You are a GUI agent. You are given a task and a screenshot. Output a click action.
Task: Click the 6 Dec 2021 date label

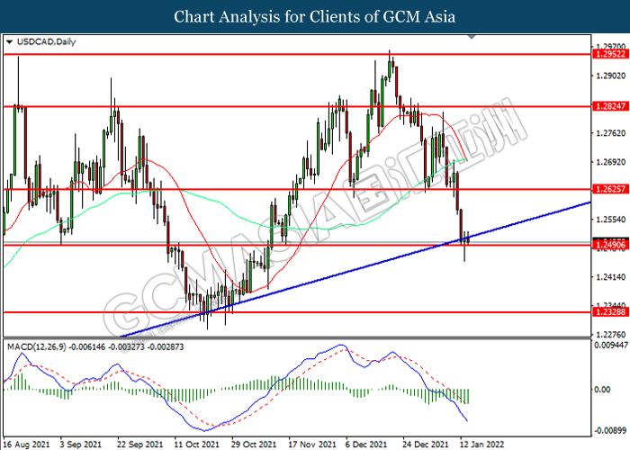tap(367, 445)
